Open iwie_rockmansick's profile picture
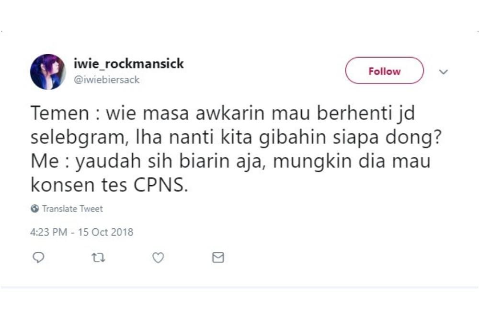The height and width of the screenshot is (320, 479). pos(48,71)
